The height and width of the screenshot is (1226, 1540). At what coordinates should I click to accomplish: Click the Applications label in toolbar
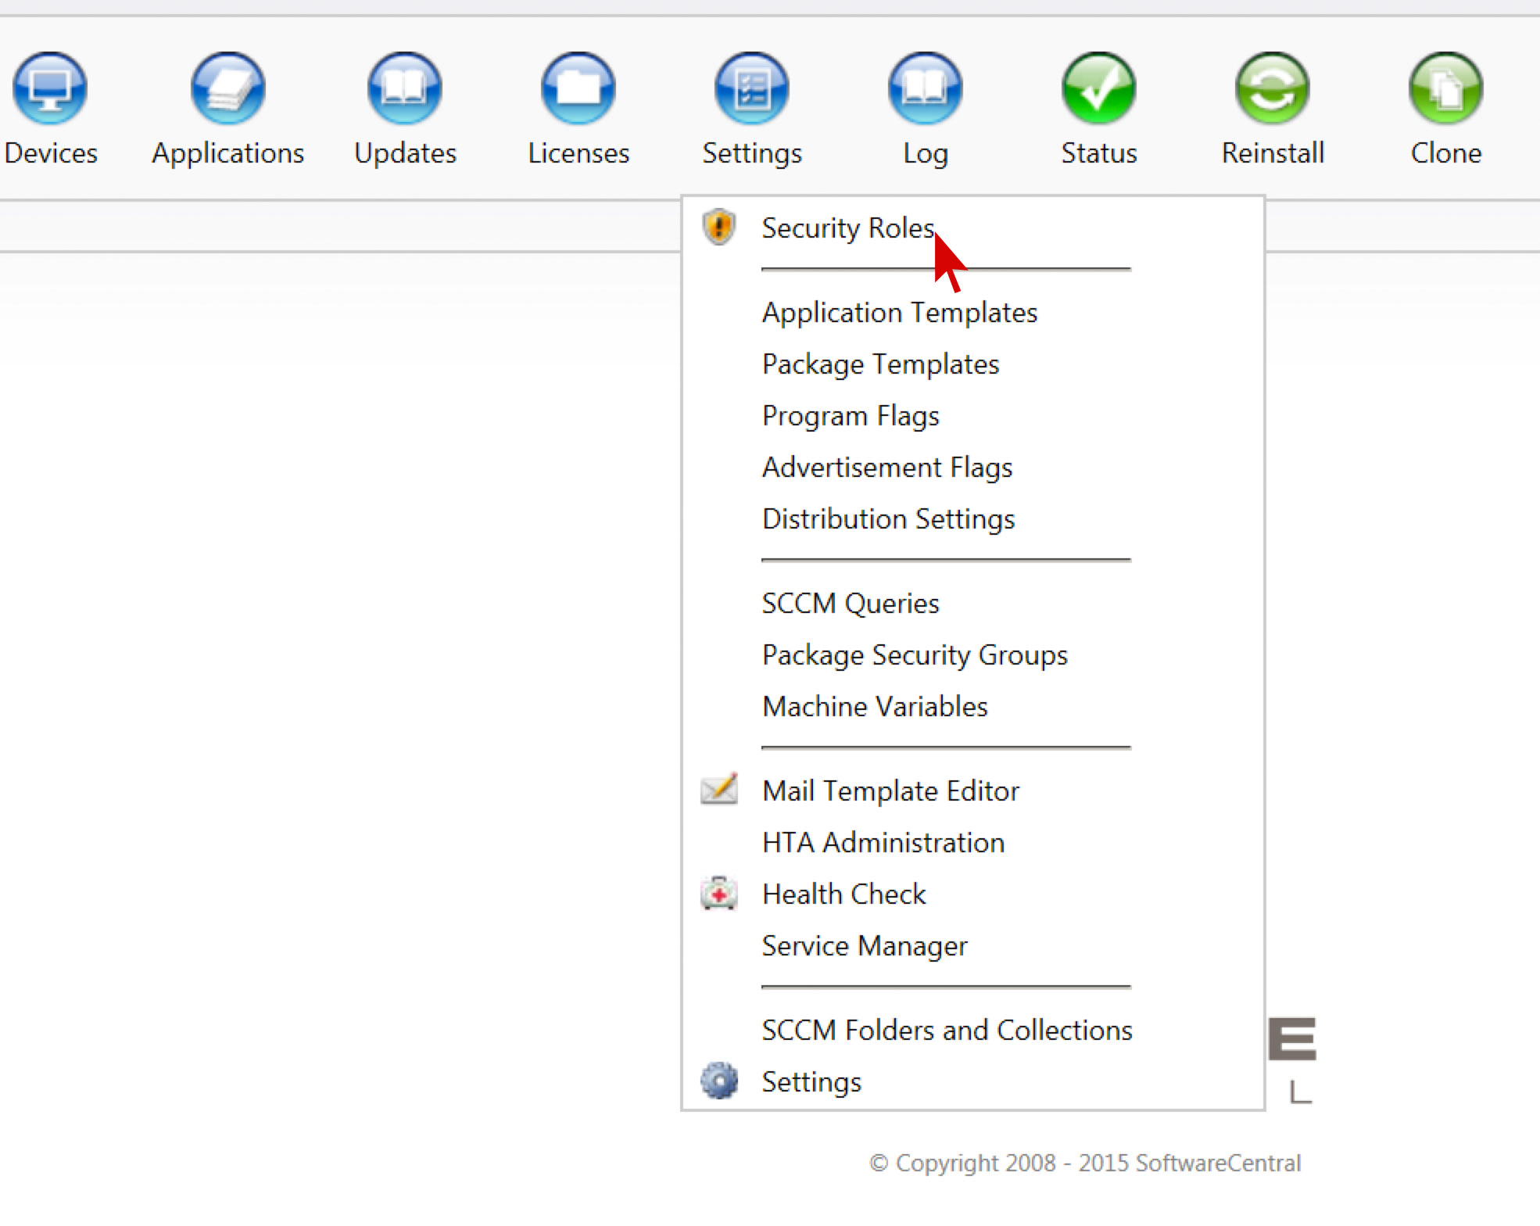point(228,153)
